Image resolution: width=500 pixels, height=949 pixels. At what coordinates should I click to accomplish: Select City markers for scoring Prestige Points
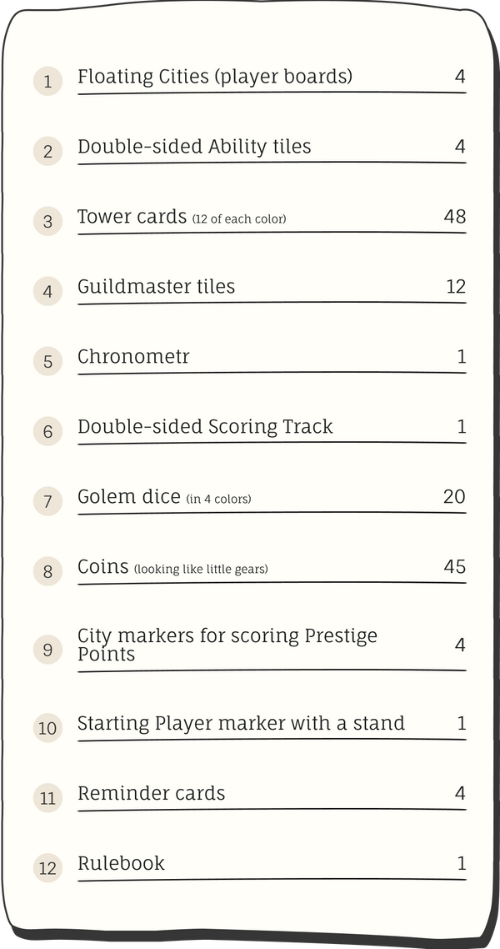(x=227, y=645)
